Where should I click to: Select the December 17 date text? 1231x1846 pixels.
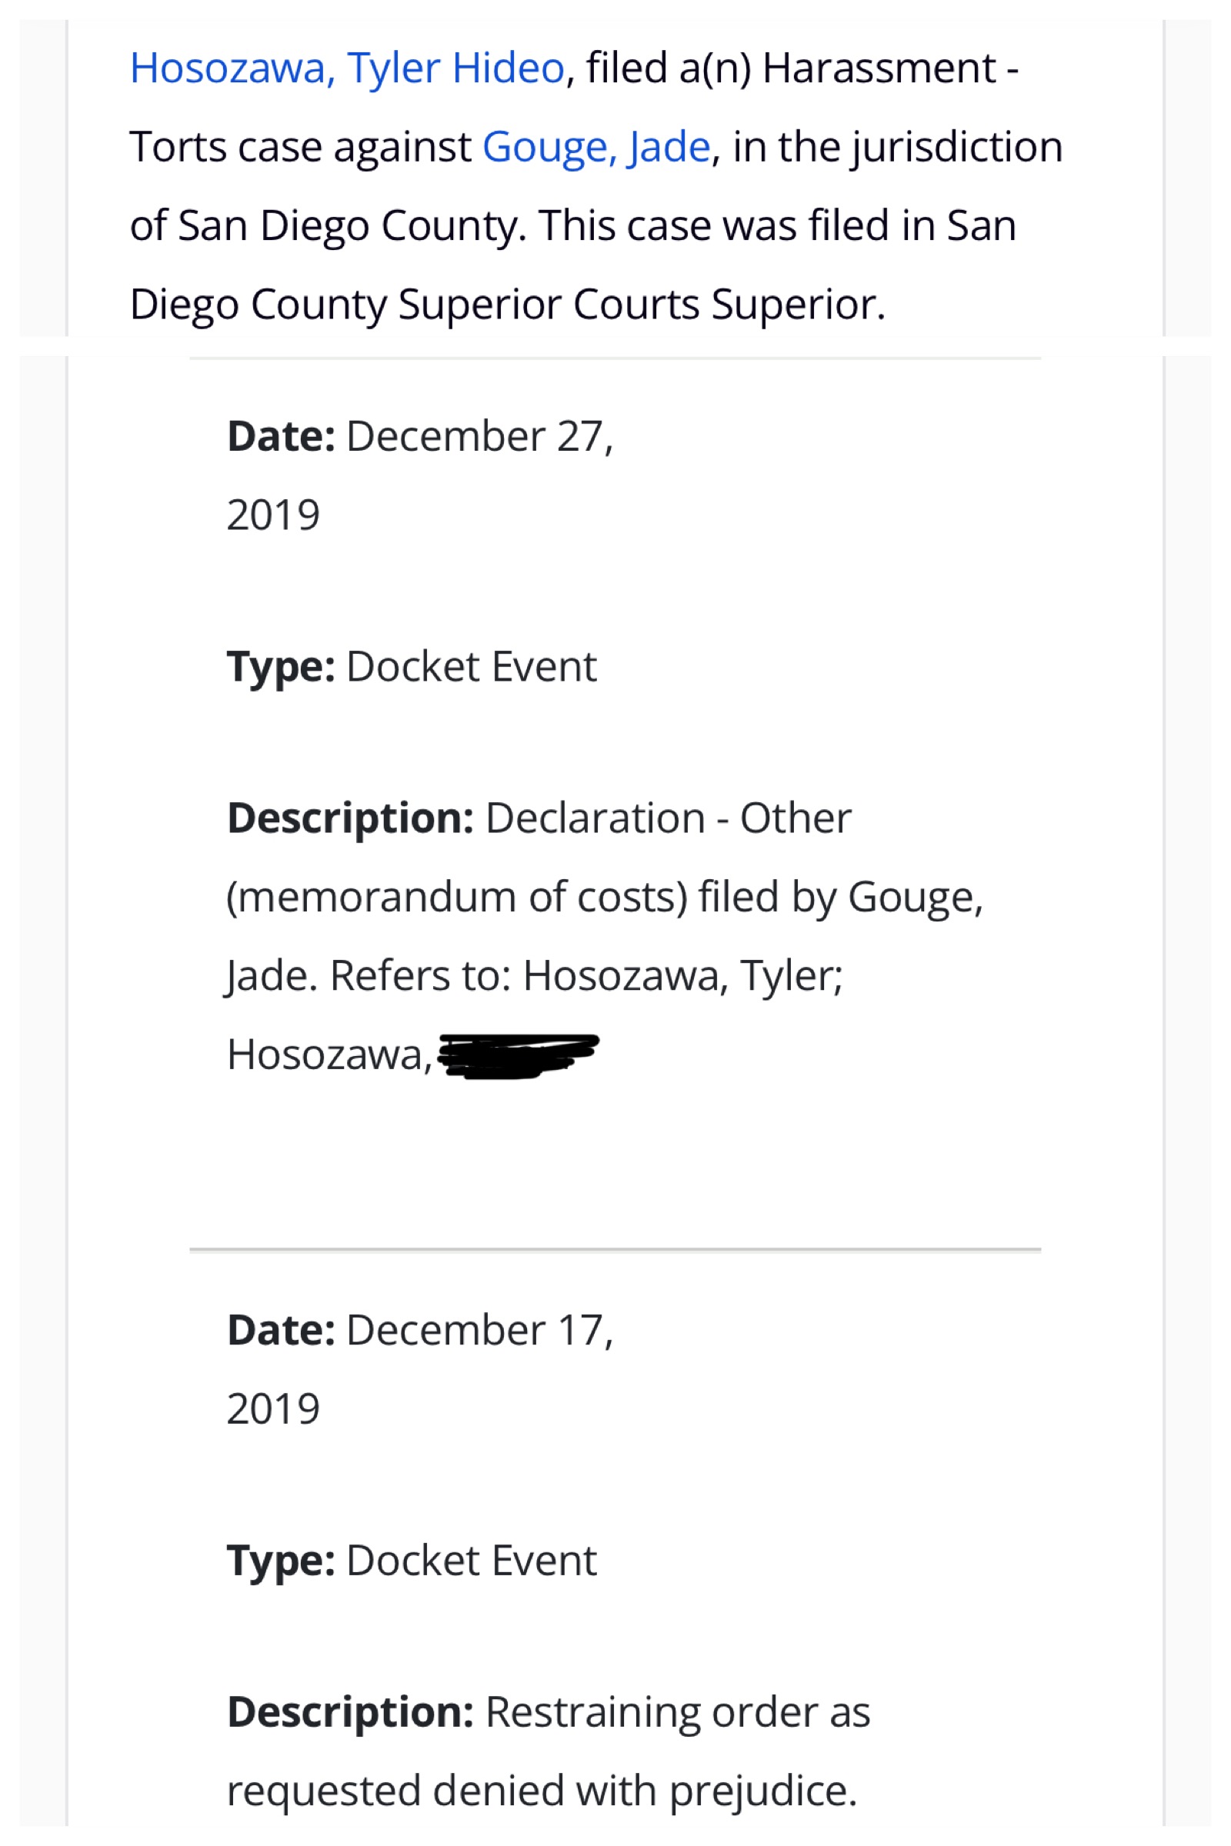[x=479, y=1331]
